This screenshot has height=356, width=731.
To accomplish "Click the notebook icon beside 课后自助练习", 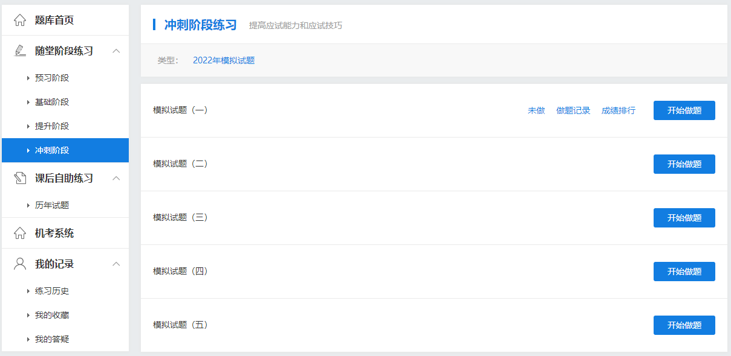I will (x=19, y=178).
